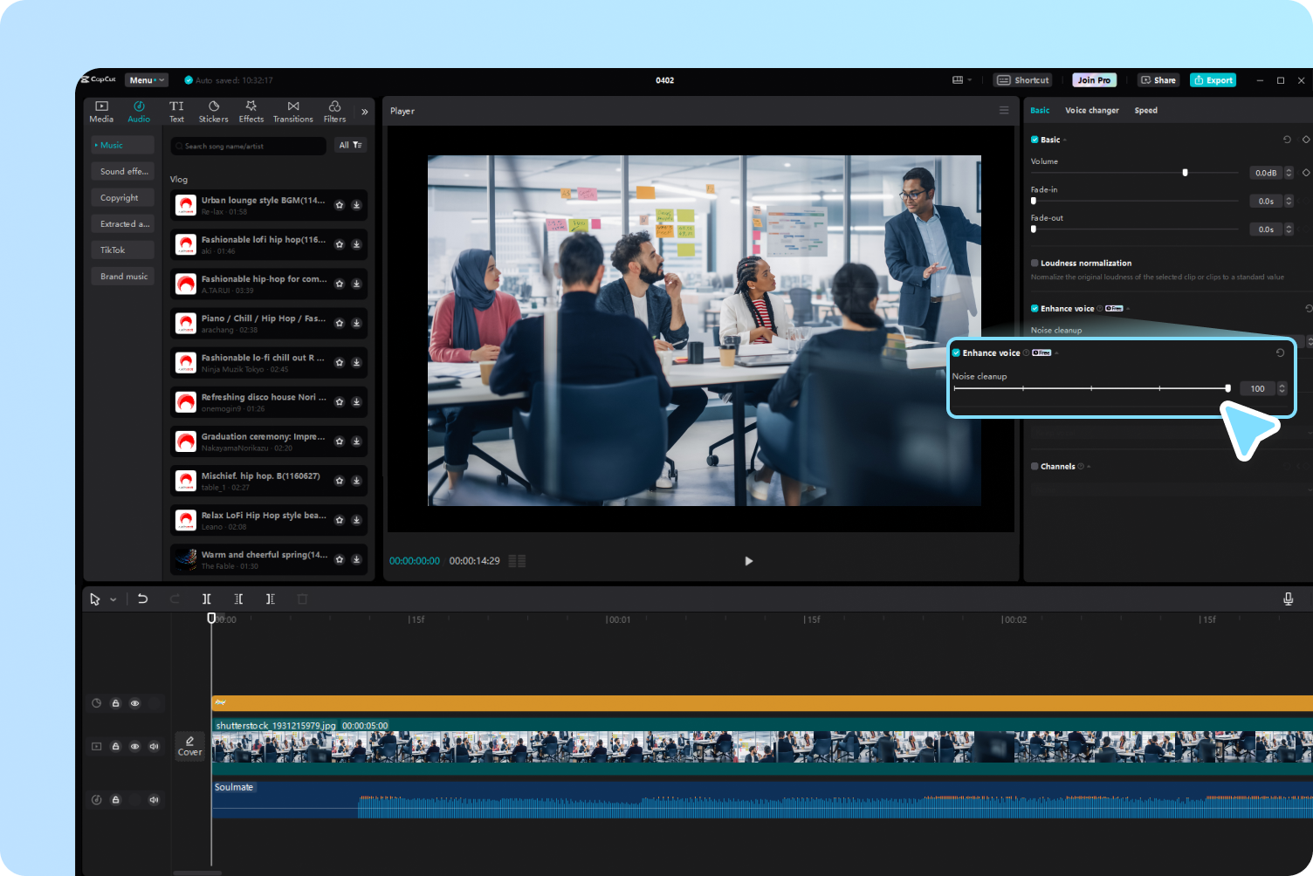The height and width of the screenshot is (876, 1313).
Task: Select the TikTok category
Action: click(x=123, y=250)
